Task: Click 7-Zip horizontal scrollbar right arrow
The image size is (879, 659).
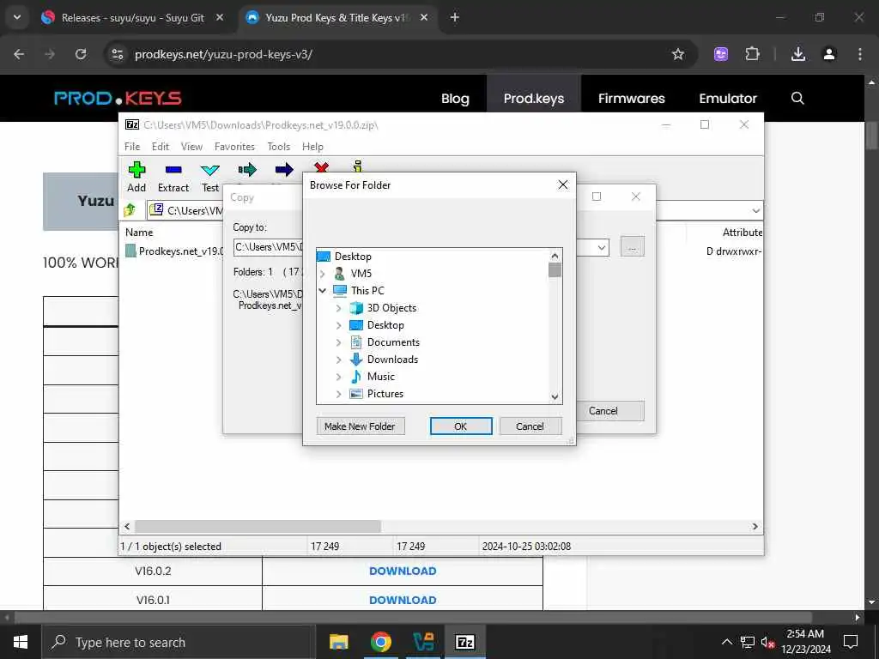Action: point(755,527)
